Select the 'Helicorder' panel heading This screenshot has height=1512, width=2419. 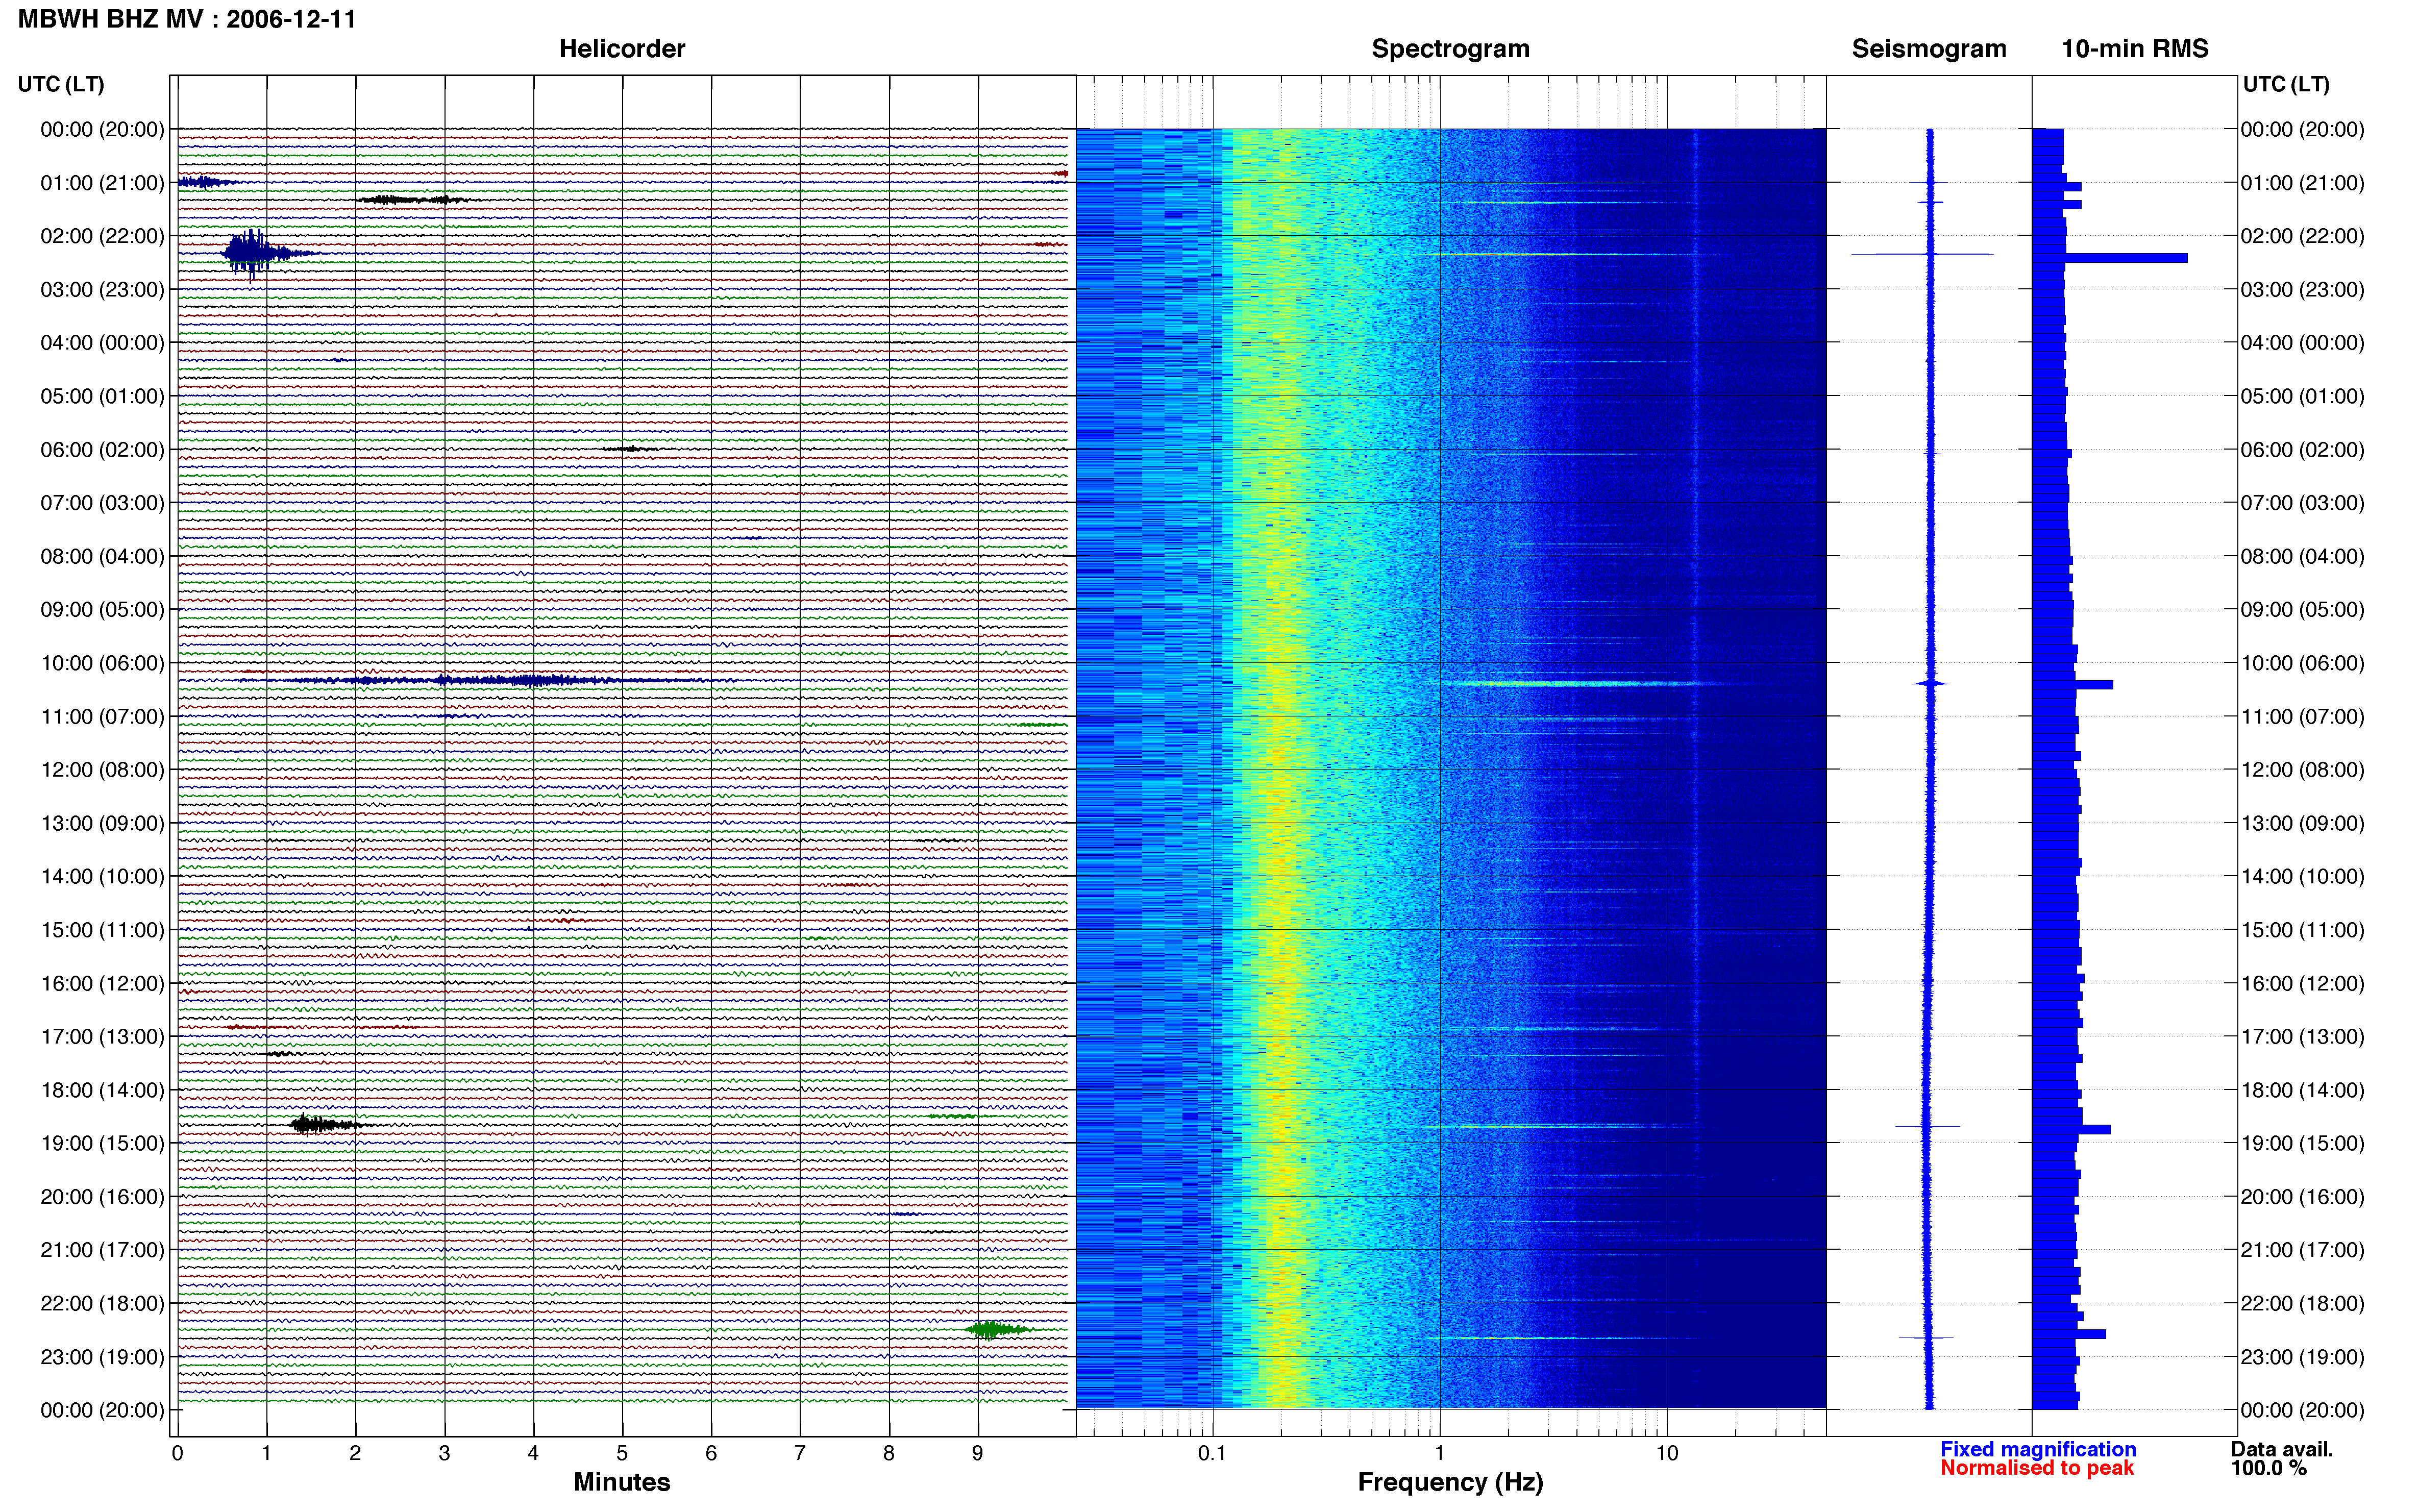[x=622, y=49]
